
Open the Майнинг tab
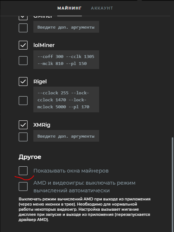(x=69, y=8)
